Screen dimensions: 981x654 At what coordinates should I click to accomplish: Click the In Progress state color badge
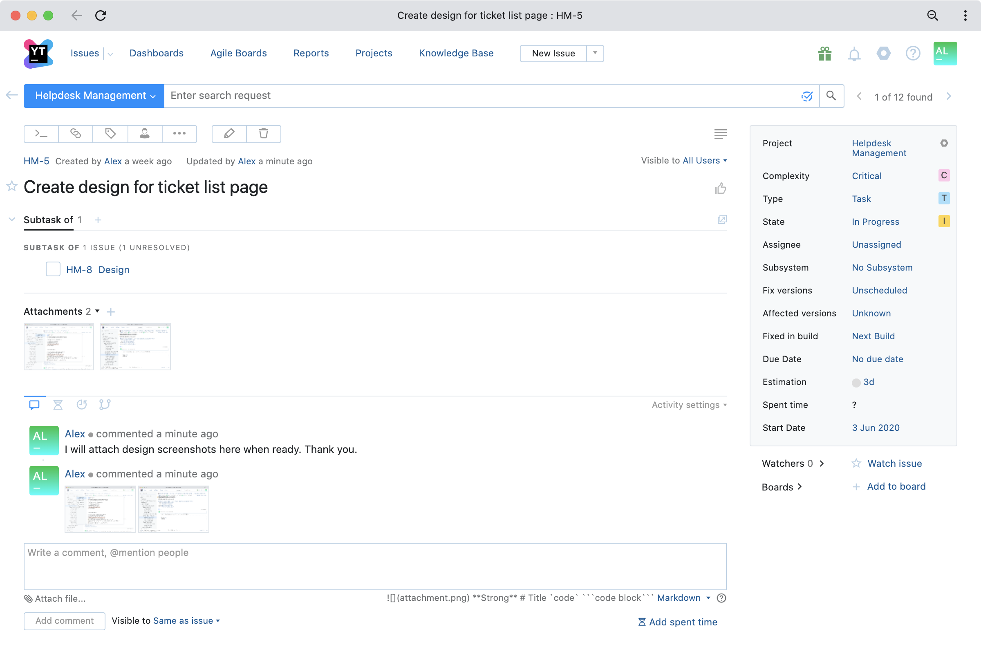(944, 222)
